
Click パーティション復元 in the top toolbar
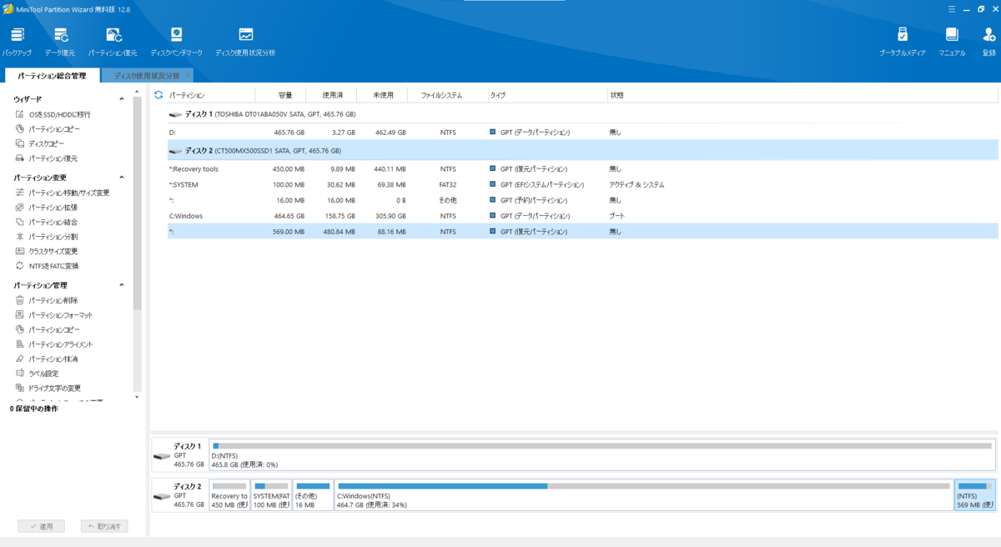coord(113,42)
